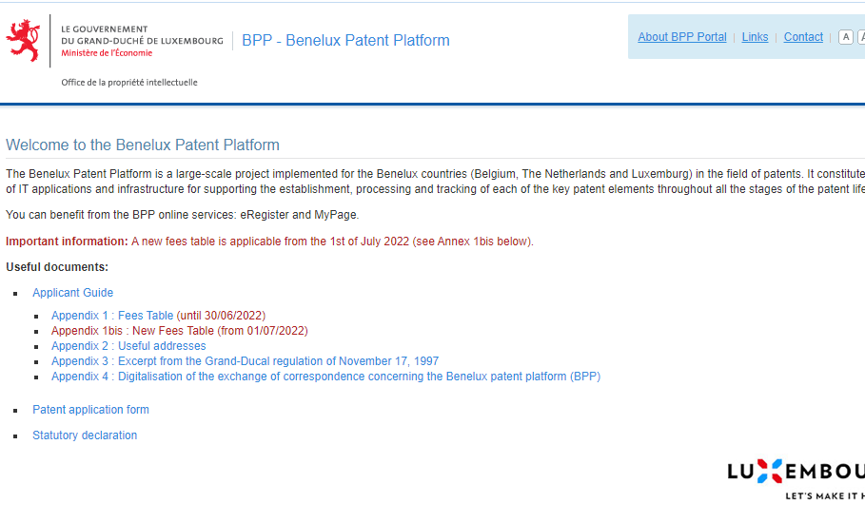Open the Patent application form link
Screen dimensions: 865x522
90,410
